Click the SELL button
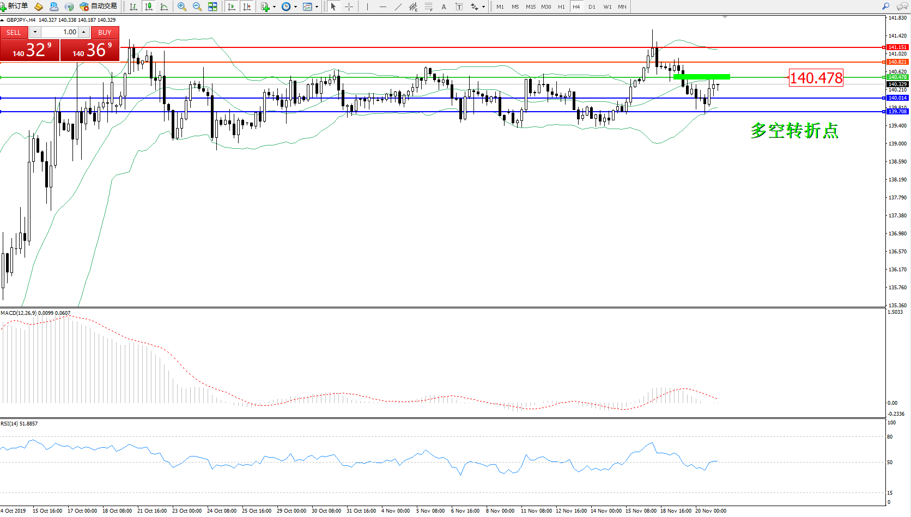 coord(14,33)
